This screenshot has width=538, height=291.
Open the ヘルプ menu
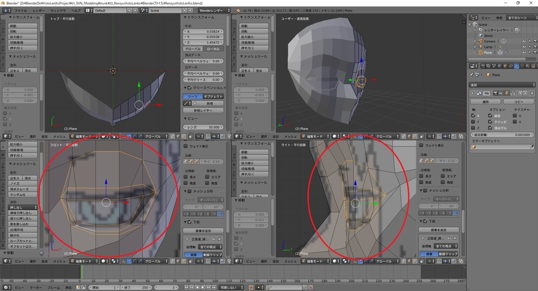(x=76, y=10)
